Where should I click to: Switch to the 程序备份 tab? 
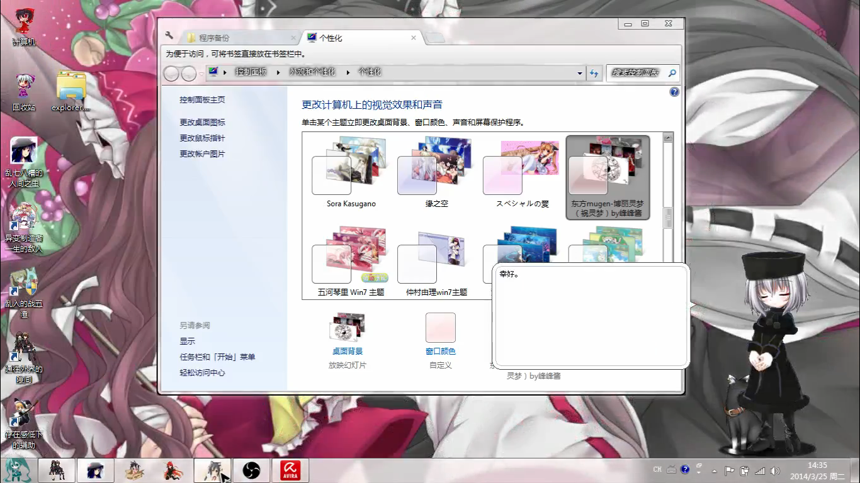[x=240, y=38]
